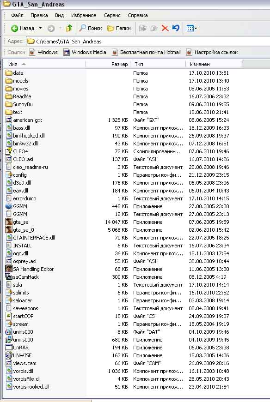Open the Сервис menu
Screen dimensions: 270x402
coord(112,15)
